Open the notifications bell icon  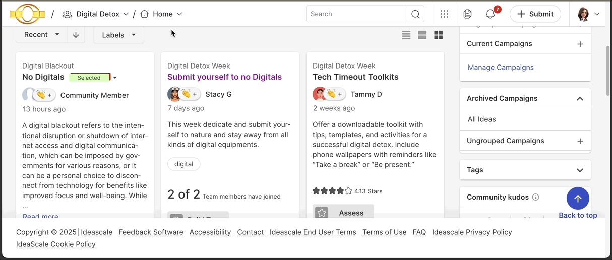tap(490, 14)
